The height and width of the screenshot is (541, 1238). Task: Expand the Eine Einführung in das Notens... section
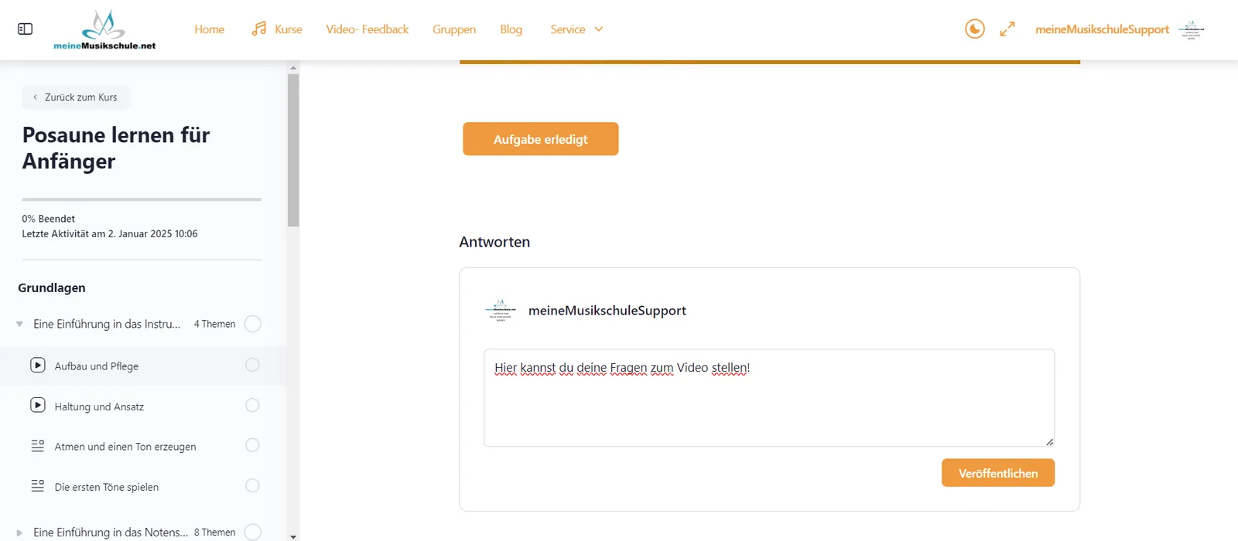point(19,532)
